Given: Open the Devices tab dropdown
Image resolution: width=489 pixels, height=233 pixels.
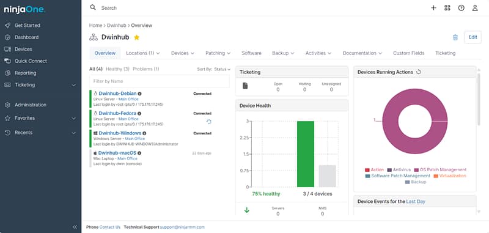Looking at the screenshot, I should pyautogui.click(x=183, y=53).
